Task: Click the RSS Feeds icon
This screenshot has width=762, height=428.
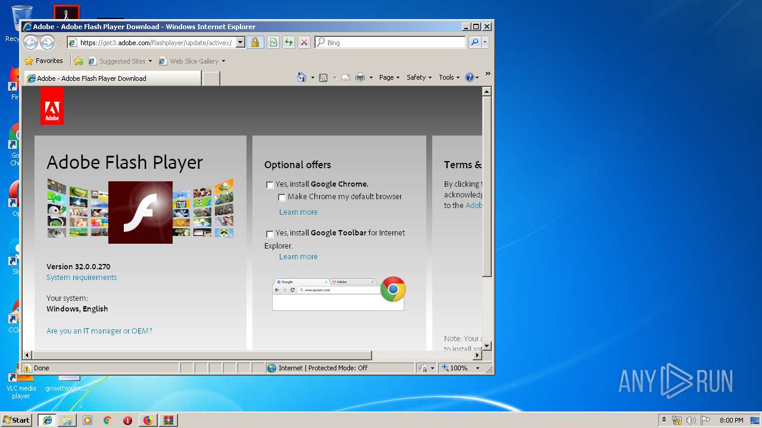Action: tap(323, 77)
